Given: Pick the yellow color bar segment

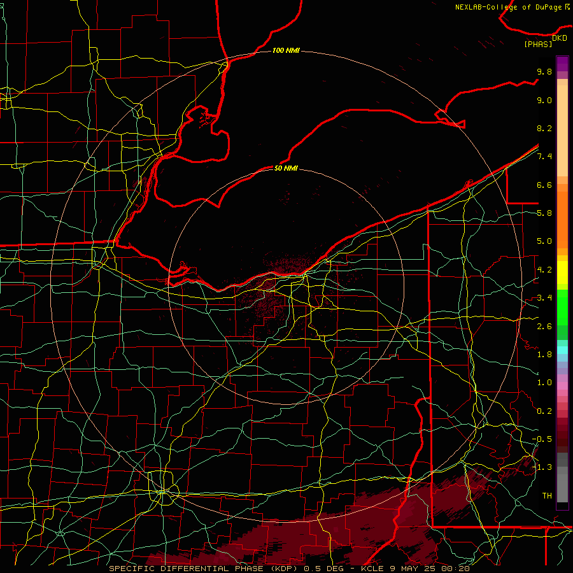Looking at the screenshot, I should (562, 272).
